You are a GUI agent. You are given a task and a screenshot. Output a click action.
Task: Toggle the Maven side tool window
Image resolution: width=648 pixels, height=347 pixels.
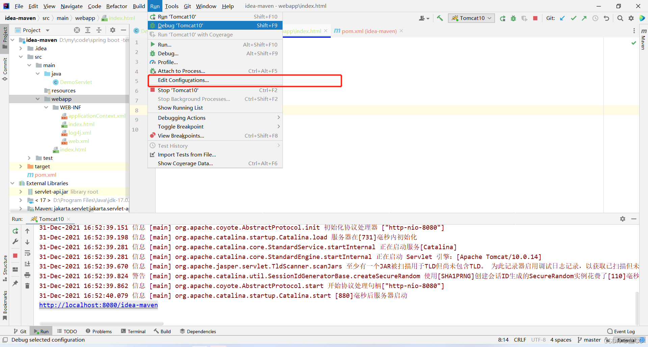(x=643, y=39)
